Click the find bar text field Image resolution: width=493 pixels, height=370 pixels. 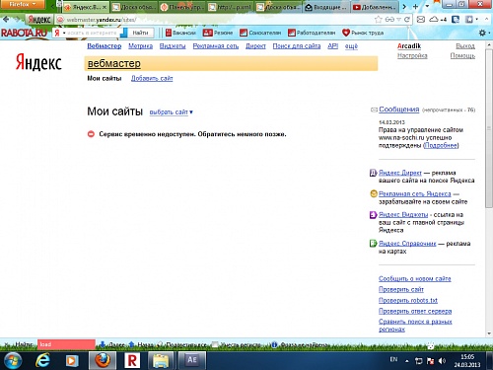66,344
